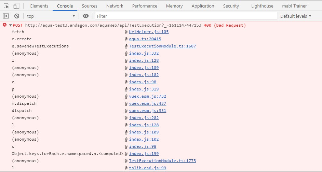Select the Lighthouse tab

pos(262,6)
